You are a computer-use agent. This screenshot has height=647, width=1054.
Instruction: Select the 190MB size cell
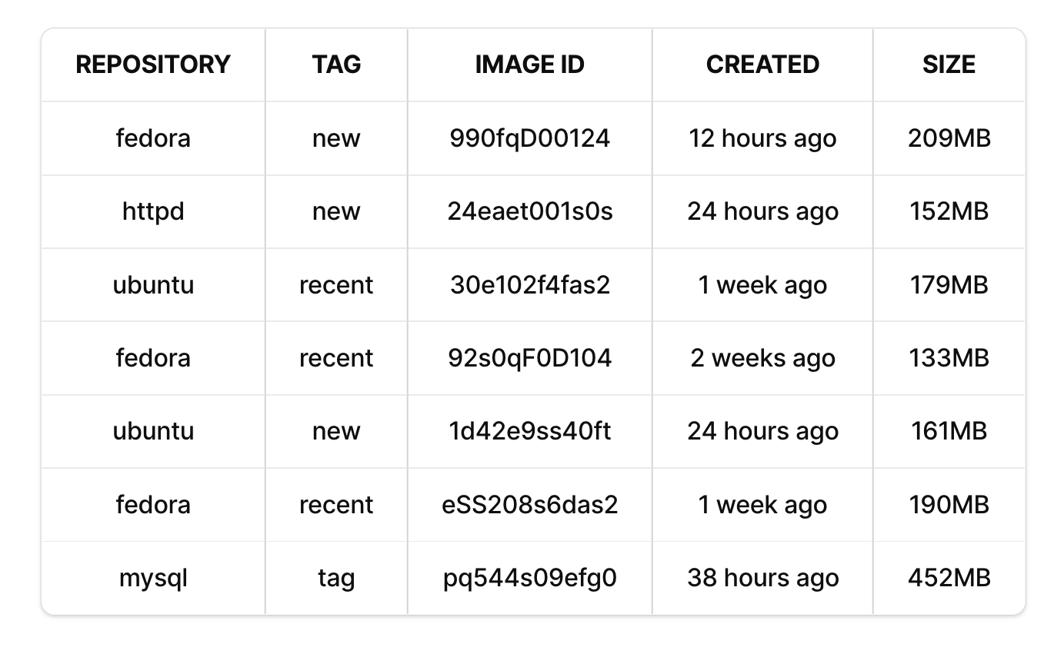(x=949, y=505)
